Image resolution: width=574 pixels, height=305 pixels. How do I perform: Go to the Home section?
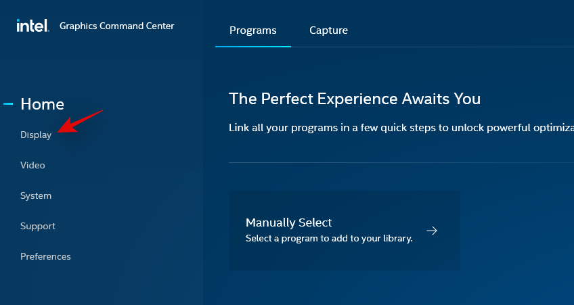42,104
